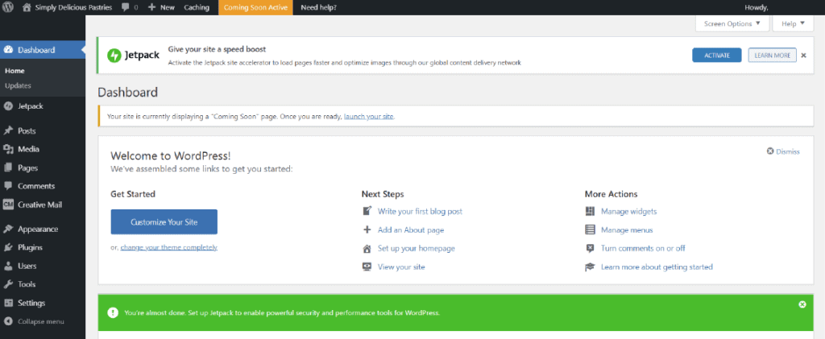Dismiss the Welcome to WordPress panel
This screenshot has width=825, height=339.
(x=783, y=151)
